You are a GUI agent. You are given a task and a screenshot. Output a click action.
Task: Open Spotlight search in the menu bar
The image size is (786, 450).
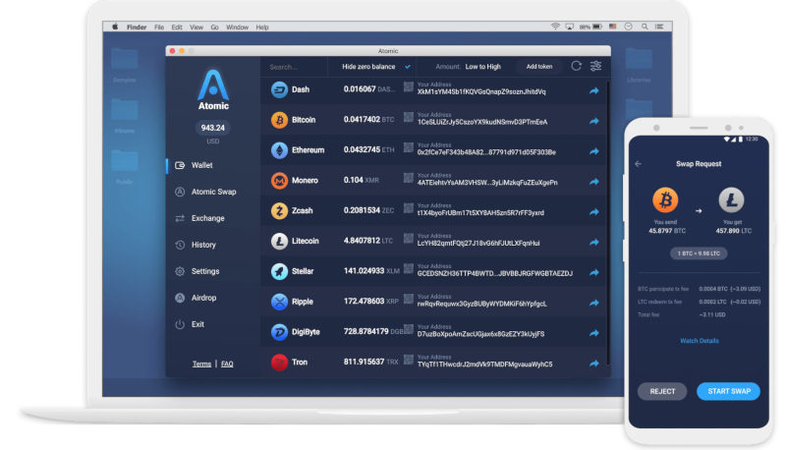[645, 27]
